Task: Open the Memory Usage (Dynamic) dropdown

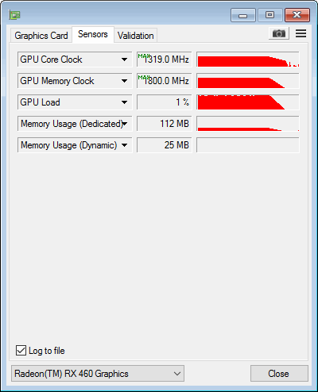Action: point(124,145)
